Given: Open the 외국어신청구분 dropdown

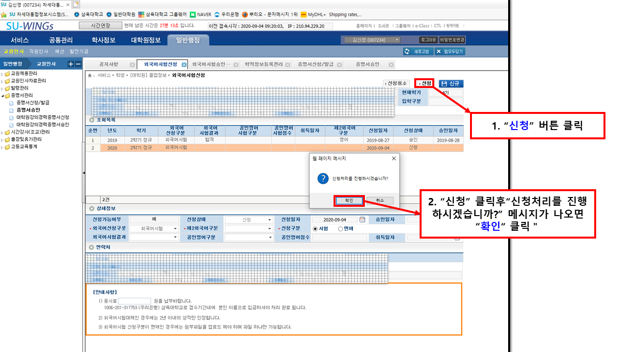Looking at the screenshot, I should tap(175, 228).
